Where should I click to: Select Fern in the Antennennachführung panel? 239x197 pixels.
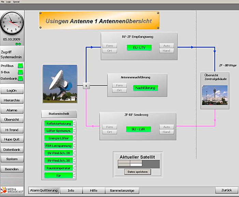pos(119,85)
